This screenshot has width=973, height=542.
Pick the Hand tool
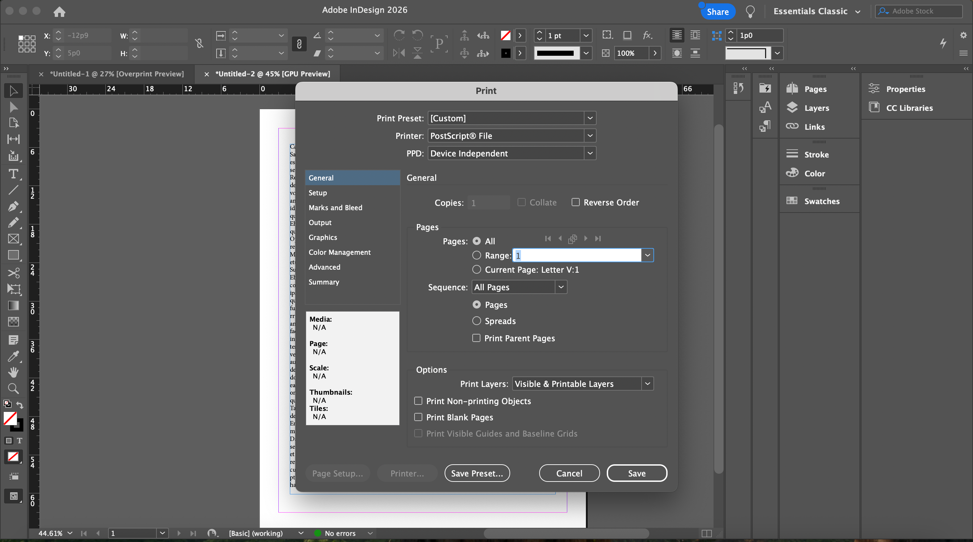(13, 372)
